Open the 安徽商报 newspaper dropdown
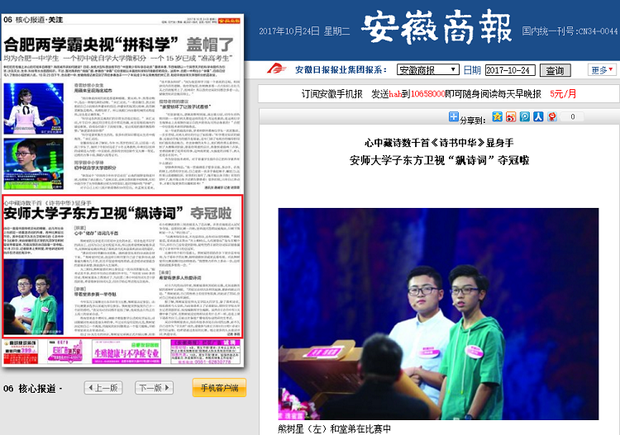 427,70
